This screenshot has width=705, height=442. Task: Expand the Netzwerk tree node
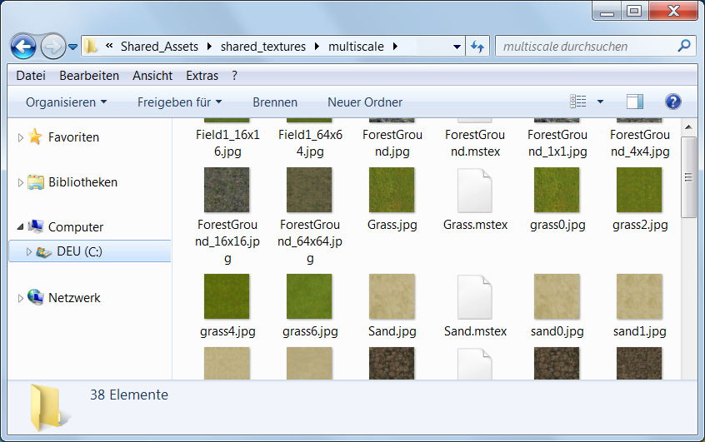point(20,298)
